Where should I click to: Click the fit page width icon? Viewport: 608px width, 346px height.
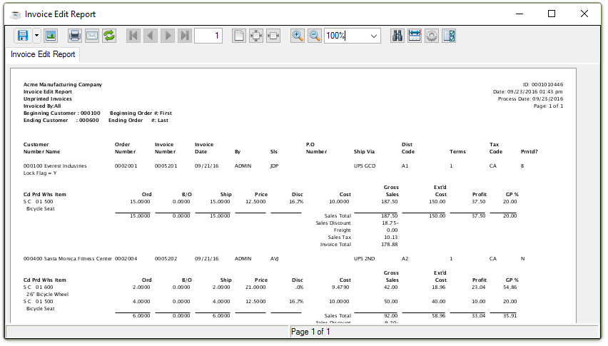point(273,36)
